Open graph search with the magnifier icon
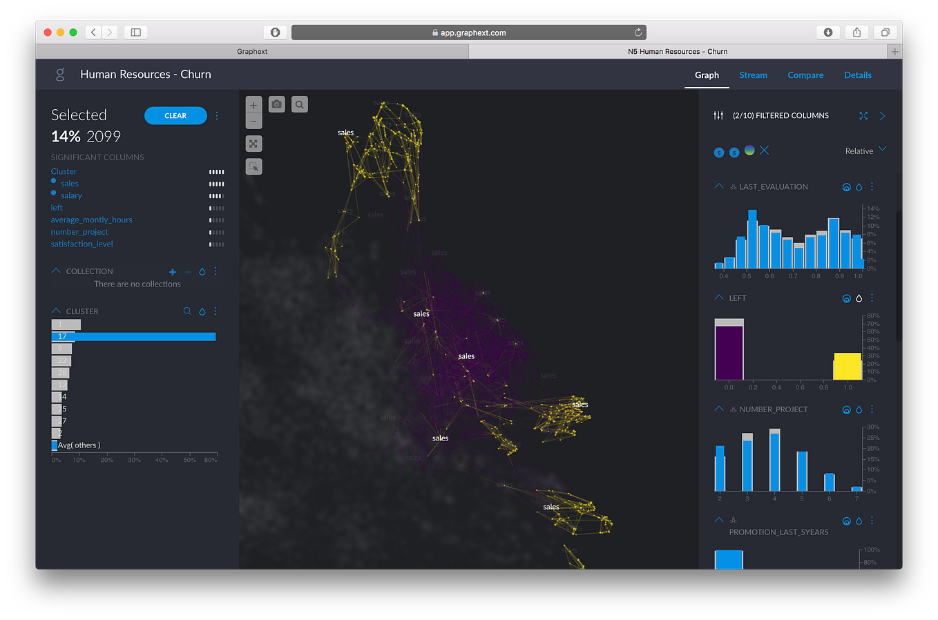Viewport: 938px width, 620px height. click(299, 104)
